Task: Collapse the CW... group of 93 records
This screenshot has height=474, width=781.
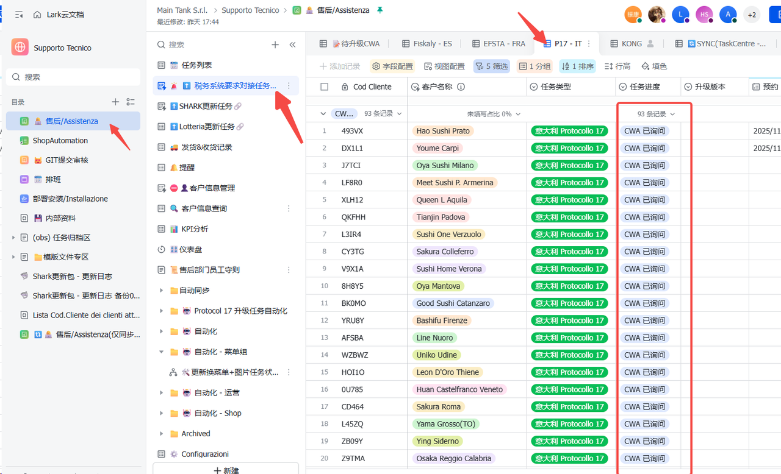Action: [x=323, y=114]
